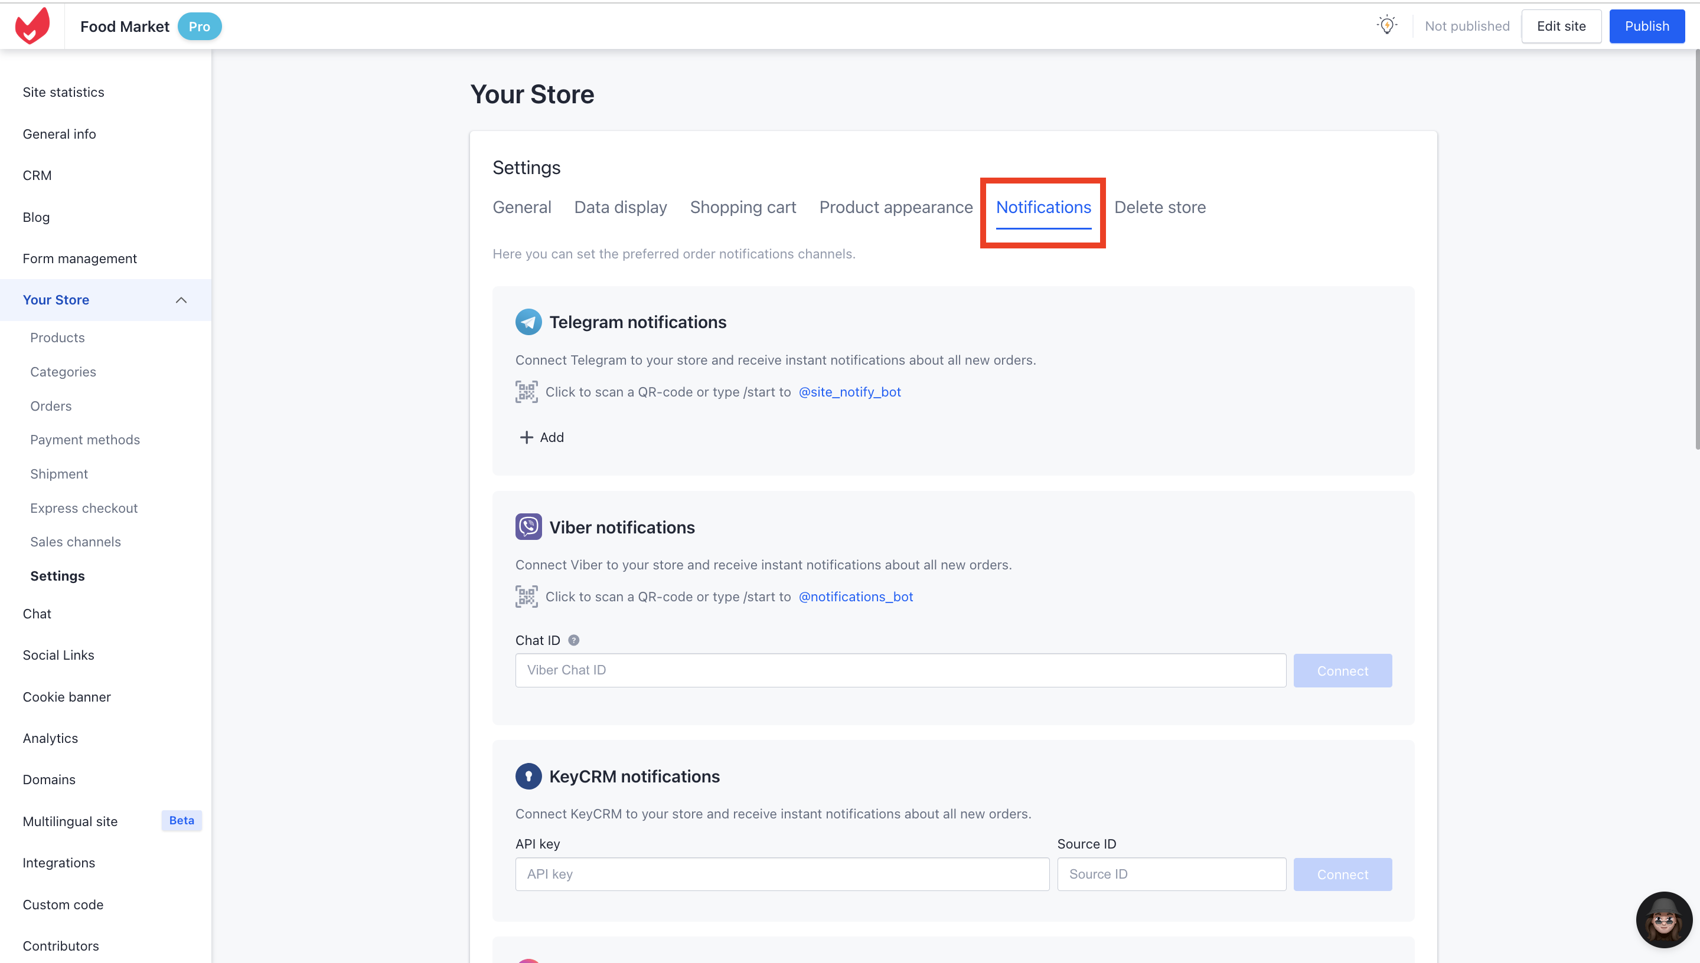Scan the Viber QR-code icon

(x=526, y=597)
